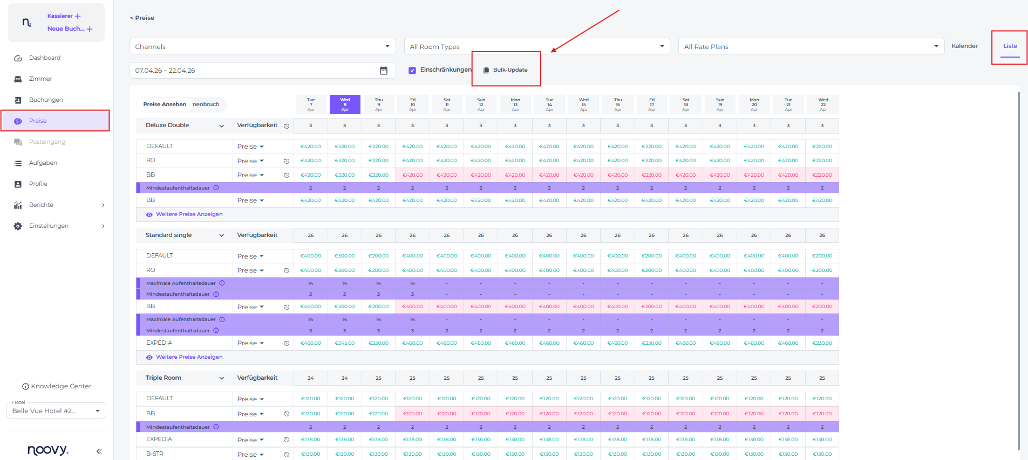Open the Buchungen sidebar icon
The width and height of the screenshot is (1028, 460).
(x=18, y=100)
